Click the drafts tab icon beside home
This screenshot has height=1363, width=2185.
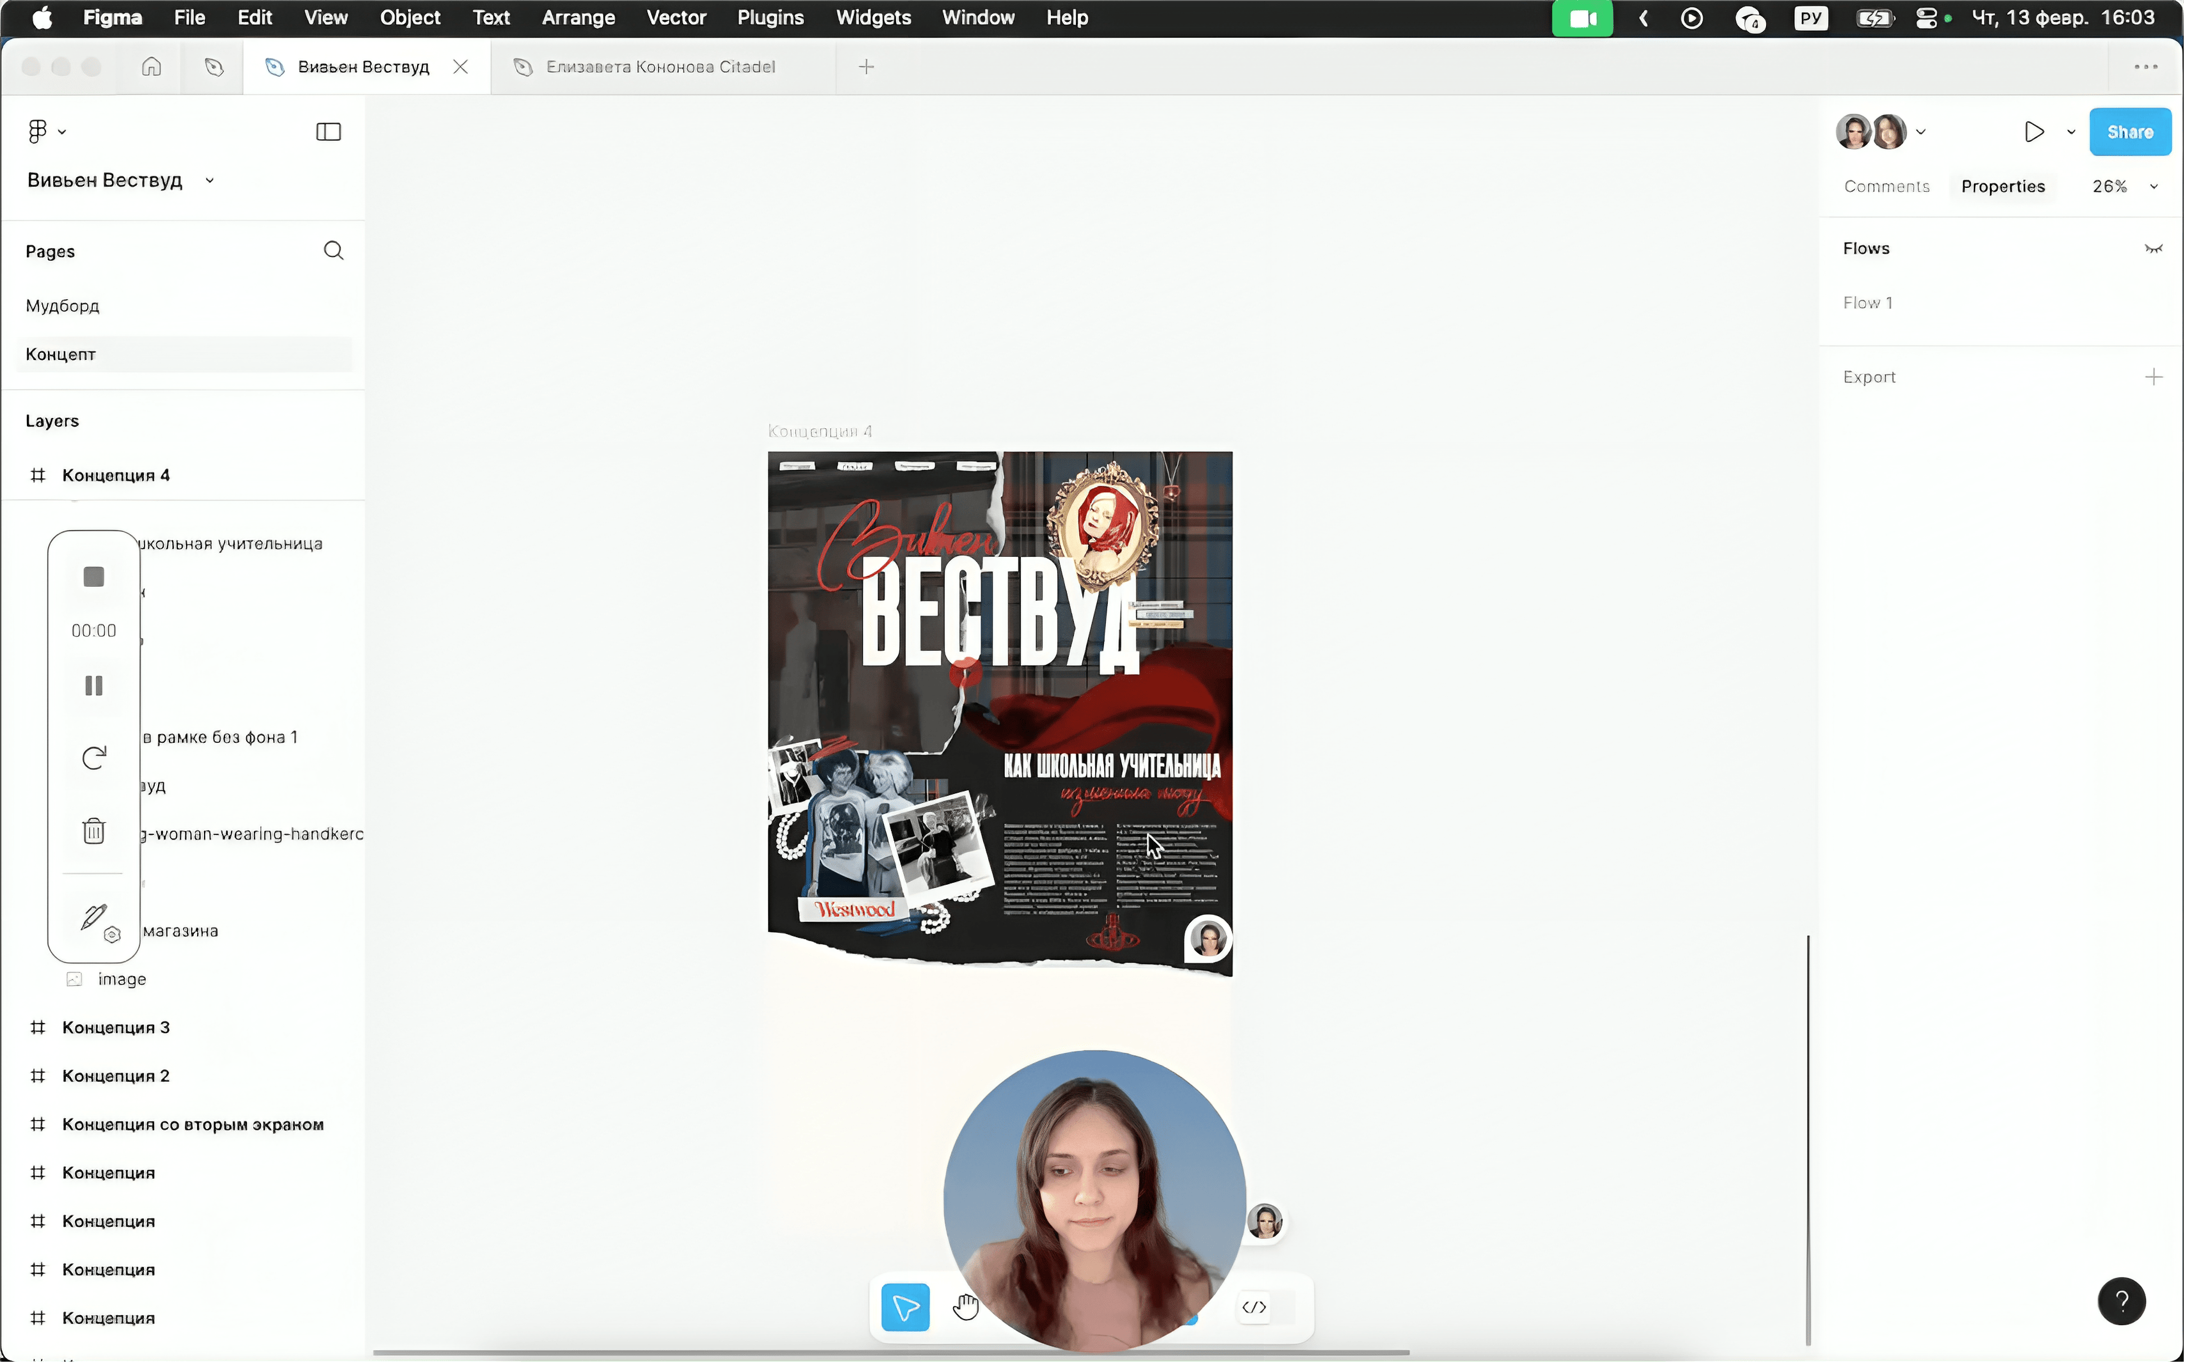(x=214, y=66)
